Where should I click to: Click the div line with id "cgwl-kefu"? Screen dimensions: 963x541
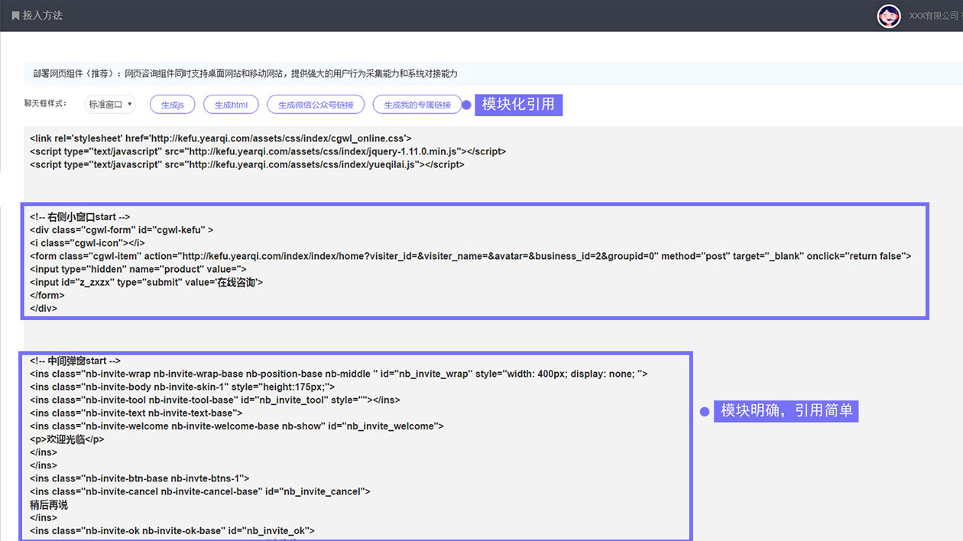coord(122,230)
